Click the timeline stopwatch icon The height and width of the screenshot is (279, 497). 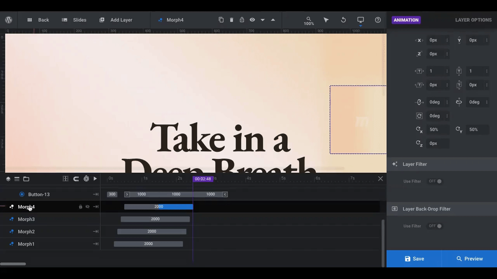pyautogui.click(x=86, y=179)
